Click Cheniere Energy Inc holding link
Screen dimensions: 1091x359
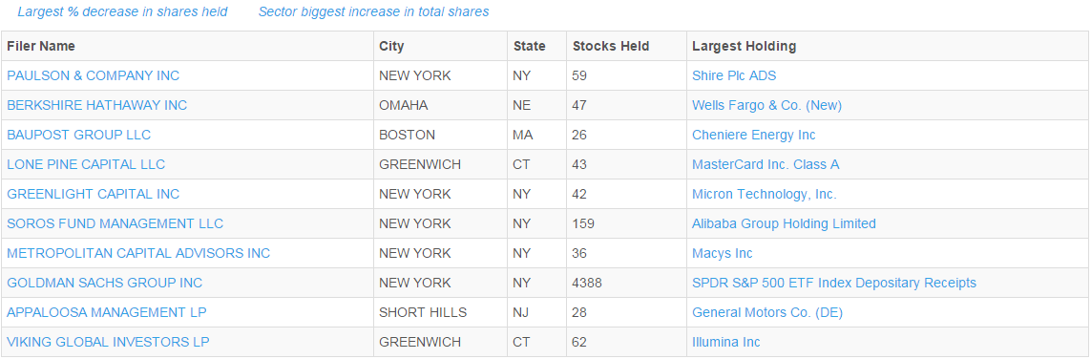click(x=753, y=135)
